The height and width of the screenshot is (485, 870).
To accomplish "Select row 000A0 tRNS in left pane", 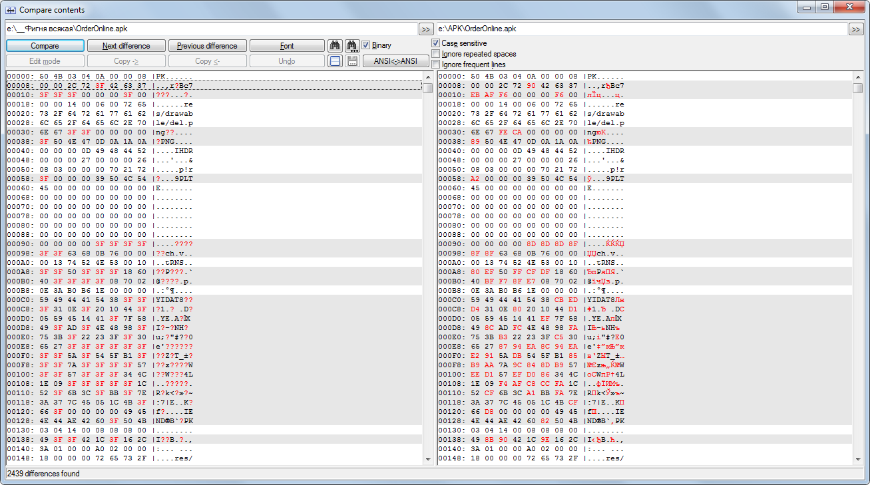I will [x=214, y=263].
